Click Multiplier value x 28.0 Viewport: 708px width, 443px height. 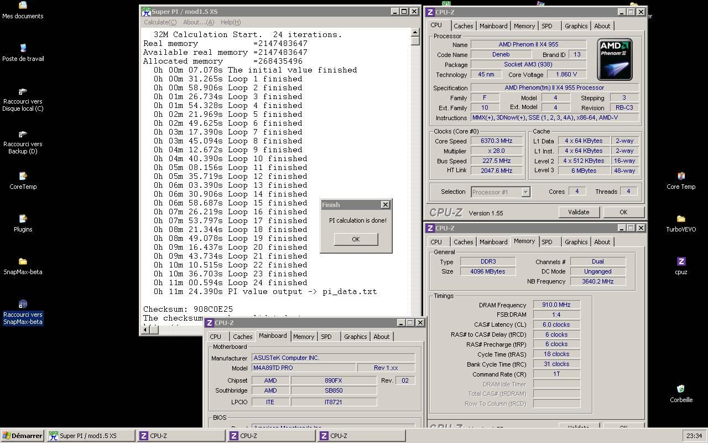(x=496, y=151)
